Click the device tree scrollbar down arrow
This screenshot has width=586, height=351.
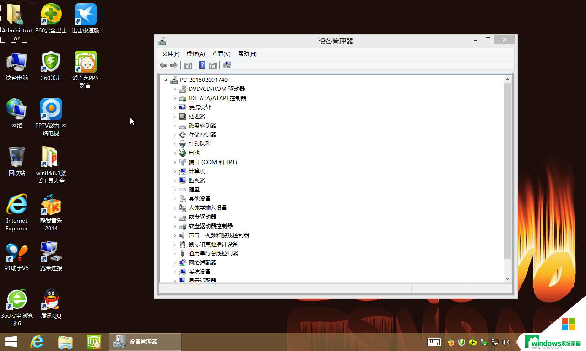507,278
